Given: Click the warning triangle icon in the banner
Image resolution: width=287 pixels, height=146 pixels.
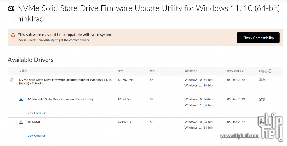Looking at the screenshot, I should (x=13, y=35).
